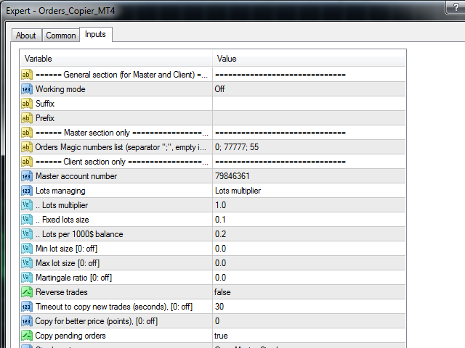Select the Timeout to copy new trades label
Viewport: 465px width, 348px height.
(x=114, y=307)
